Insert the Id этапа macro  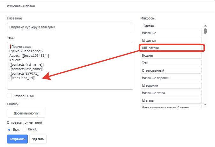[171, 100]
